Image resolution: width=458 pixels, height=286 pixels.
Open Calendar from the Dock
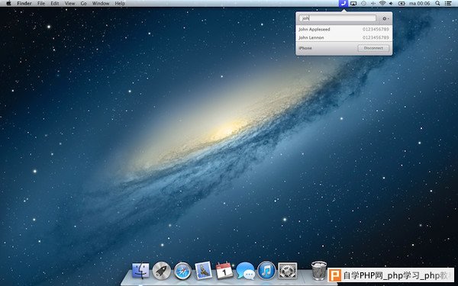click(224, 270)
